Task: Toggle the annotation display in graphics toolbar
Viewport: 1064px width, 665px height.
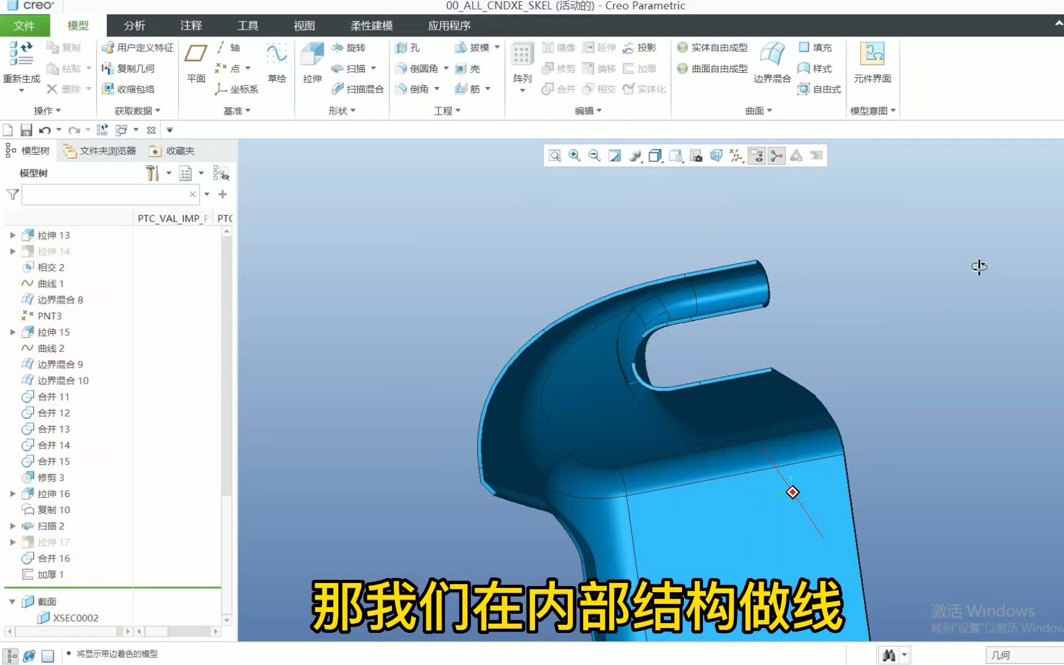Action: [757, 155]
